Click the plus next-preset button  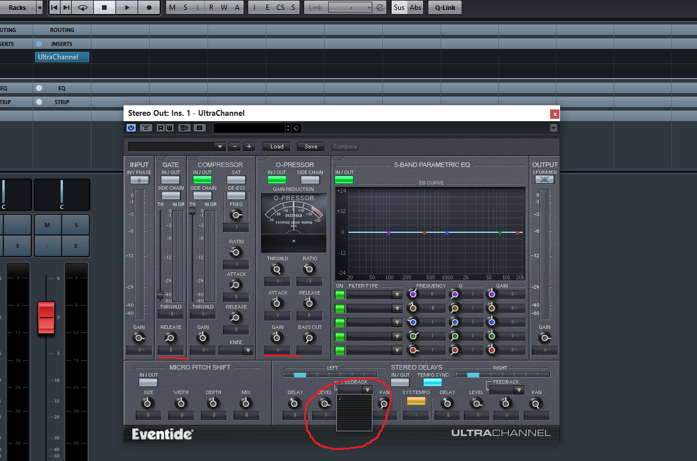click(x=249, y=147)
